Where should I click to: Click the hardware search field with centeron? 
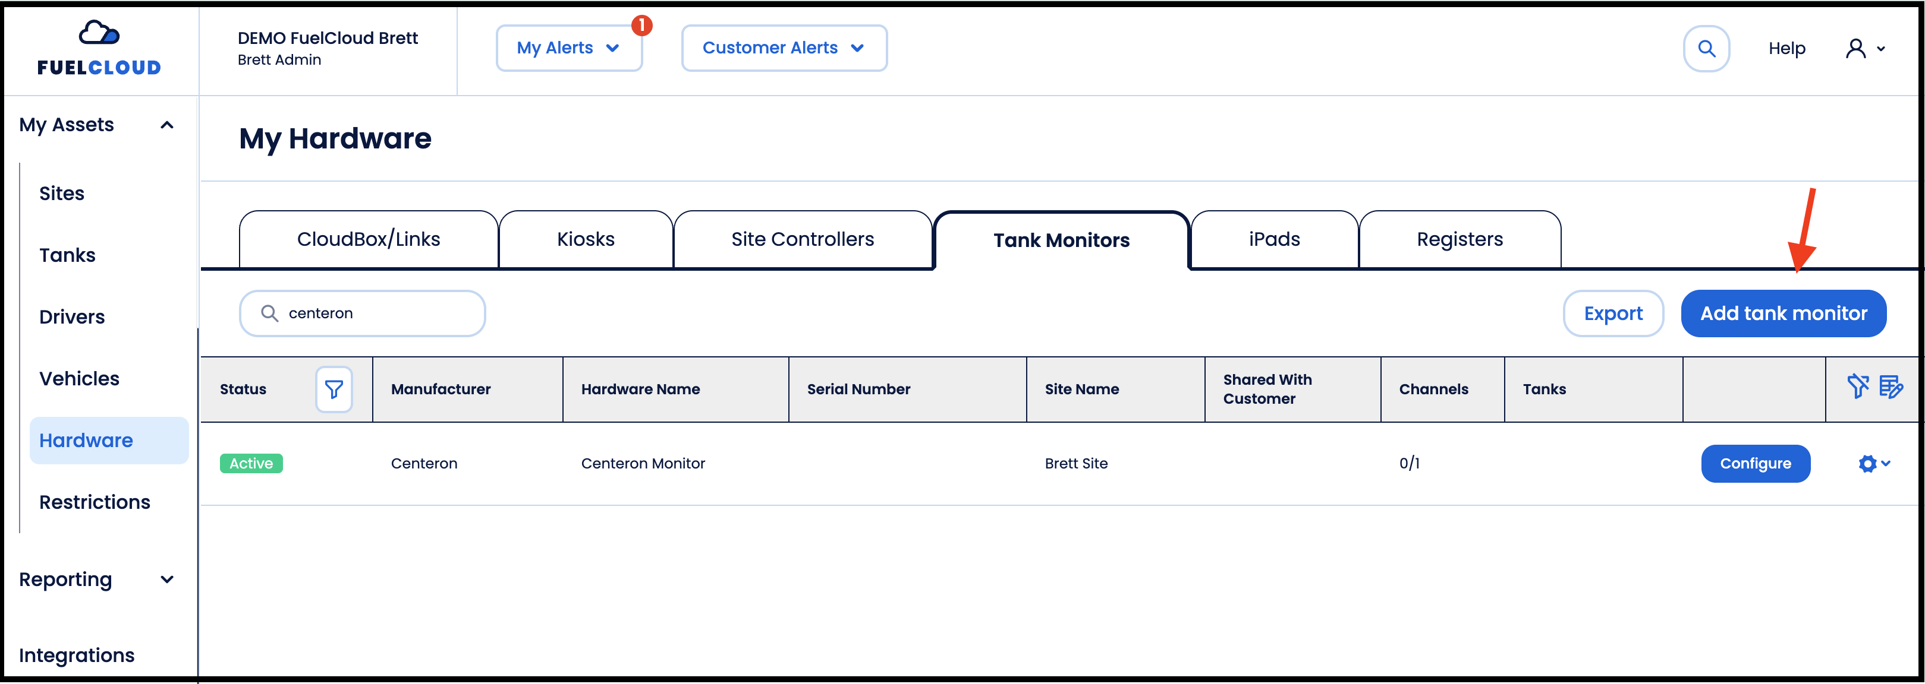pos(363,313)
